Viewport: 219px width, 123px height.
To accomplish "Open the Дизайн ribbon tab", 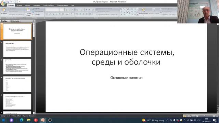I will pyautogui.click(x=27, y=5).
